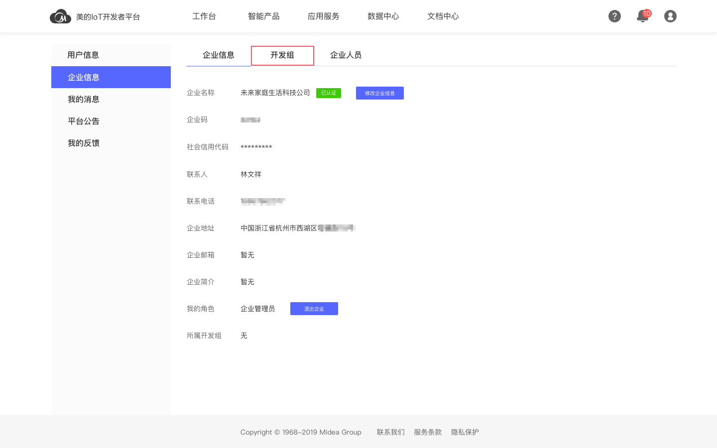Click the contact name 林文祥
This screenshot has width=717, height=448.
pos(251,174)
